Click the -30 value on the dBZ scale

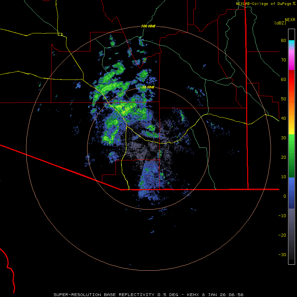tap(282, 254)
